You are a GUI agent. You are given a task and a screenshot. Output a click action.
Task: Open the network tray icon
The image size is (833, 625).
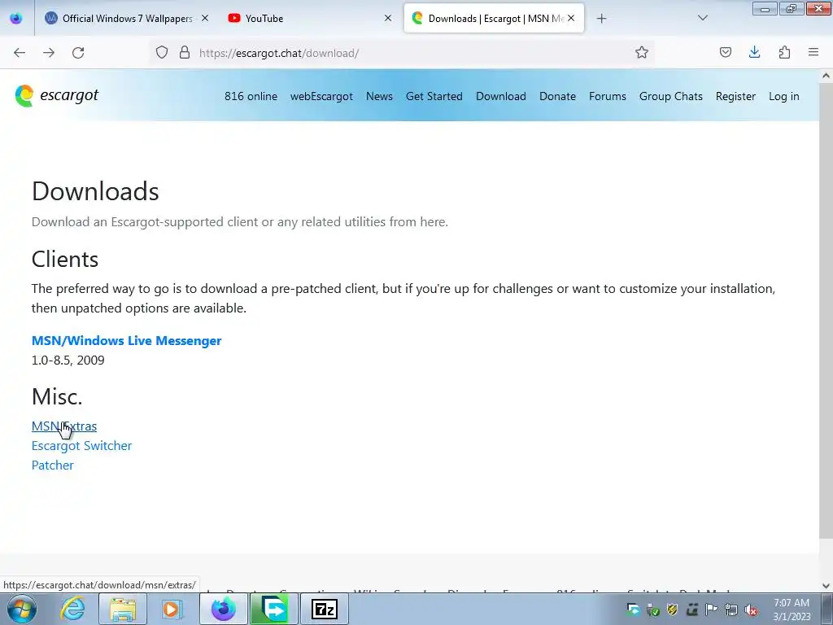pyautogui.click(x=731, y=610)
